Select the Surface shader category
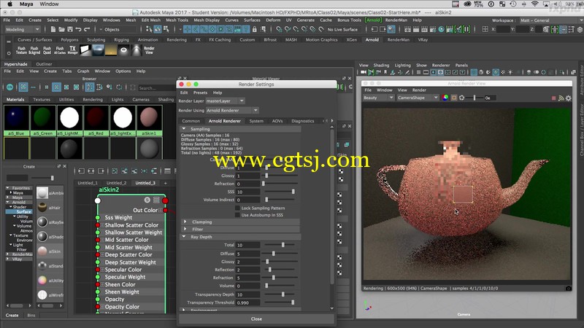Viewport: 584px width, 328px height. click(x=23, y=211)
